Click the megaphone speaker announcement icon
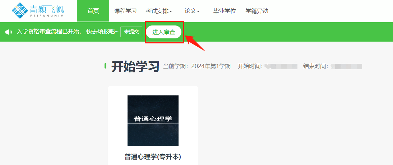The width and height of the screenshot is (393, 165). [9, 32]
